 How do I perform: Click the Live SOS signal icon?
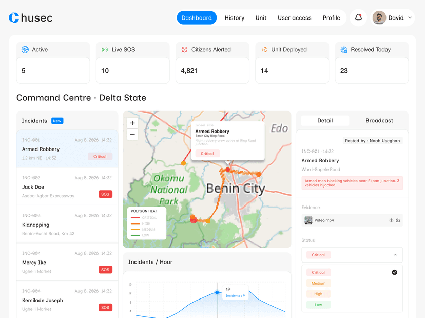pyautogui.click(x=105, y=50)
